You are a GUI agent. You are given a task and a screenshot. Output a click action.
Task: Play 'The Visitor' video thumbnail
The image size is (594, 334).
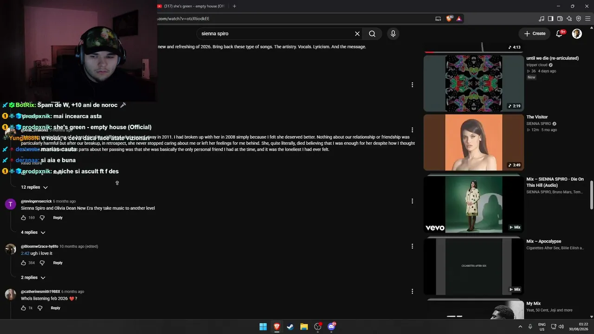point(473,142)
